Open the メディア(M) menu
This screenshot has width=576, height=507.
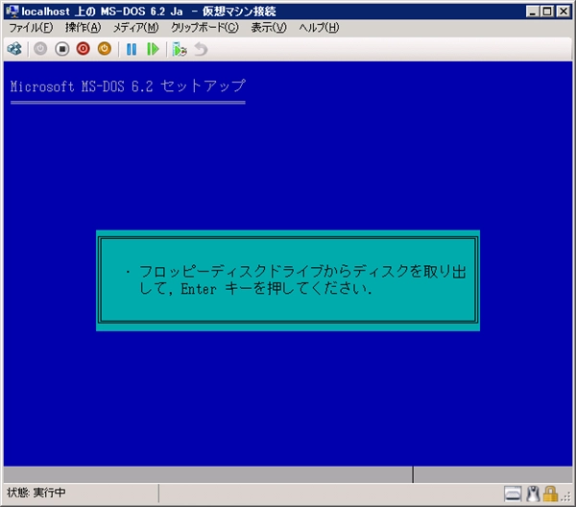[x=135, y=28]
